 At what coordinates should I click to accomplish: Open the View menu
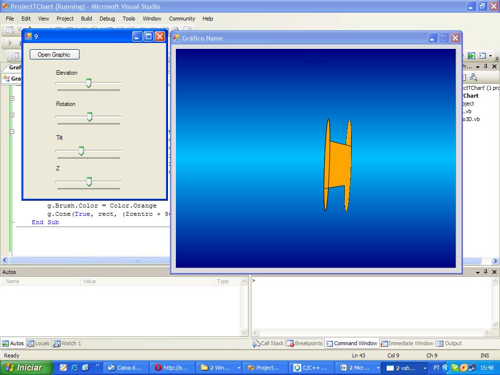[43, 19]
